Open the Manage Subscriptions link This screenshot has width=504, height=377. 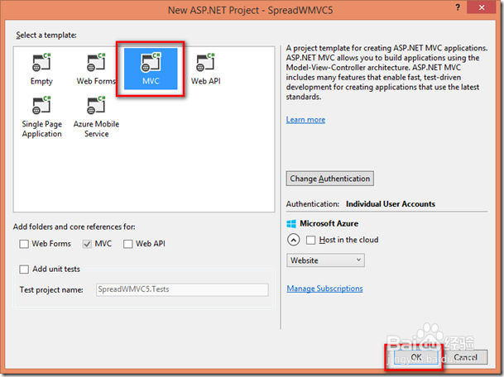click(x=324, y=289)
